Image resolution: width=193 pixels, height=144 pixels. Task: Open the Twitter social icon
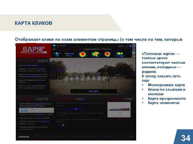click(134, 53)
